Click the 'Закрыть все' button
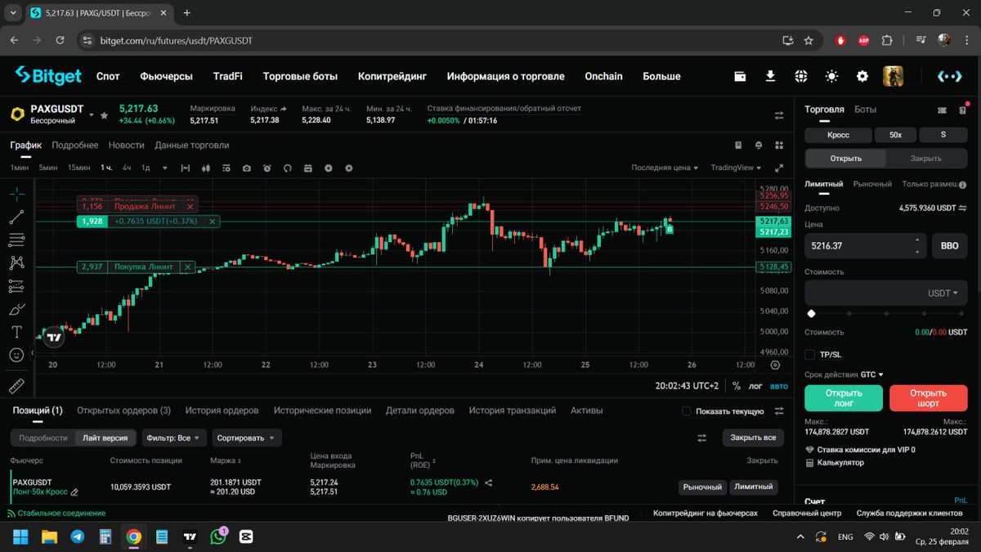The height and width of the screenshot is (552, 981). (753, 438)
